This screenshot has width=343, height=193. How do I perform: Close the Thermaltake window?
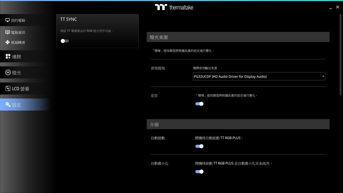pyautogui.click(x=338, y=7)
